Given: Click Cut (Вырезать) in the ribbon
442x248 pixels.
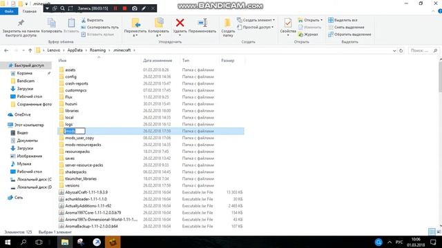Looking at the screenshot, I should [x=92, y=20].
